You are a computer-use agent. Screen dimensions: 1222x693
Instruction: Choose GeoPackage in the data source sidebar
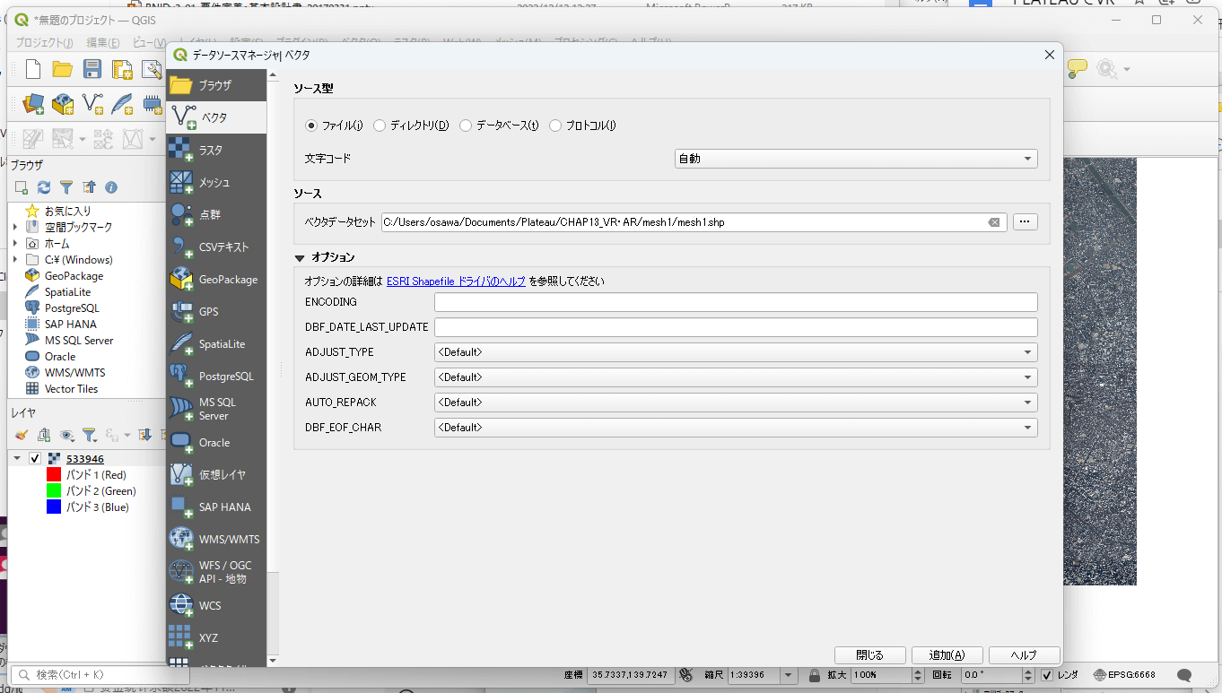point(215,279)
